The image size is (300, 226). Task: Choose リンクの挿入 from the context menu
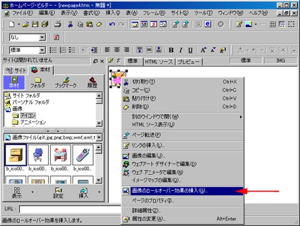click(182, 145)
